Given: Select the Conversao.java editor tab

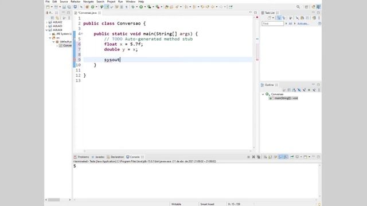Looking at the screenshot, I should coord(87,13).
